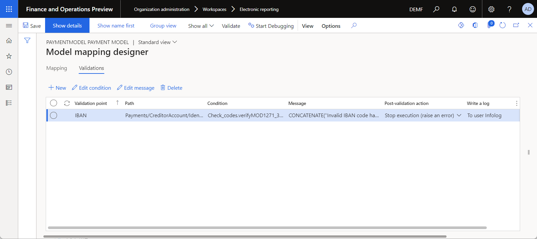Viewport: 537px width, 239px height.
Task: Open Favorites star in the sidebar
Action: pos(9,56)
